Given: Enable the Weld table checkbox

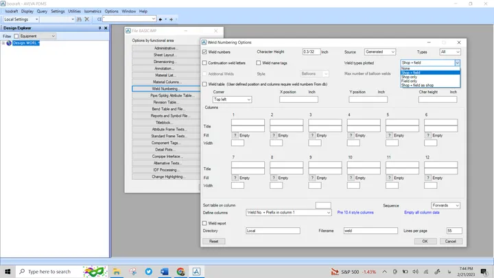Looking at the screenshot, I should click(204, 84).
